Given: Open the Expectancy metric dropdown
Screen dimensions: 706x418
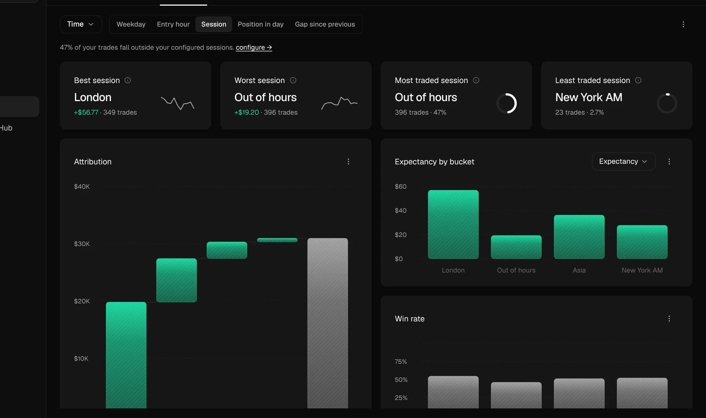Looking at the screenshot, I should pyautogui.click(x=623, y=162).
